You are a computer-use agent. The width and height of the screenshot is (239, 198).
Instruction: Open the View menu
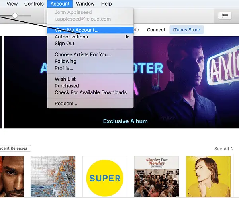point(12,4)
